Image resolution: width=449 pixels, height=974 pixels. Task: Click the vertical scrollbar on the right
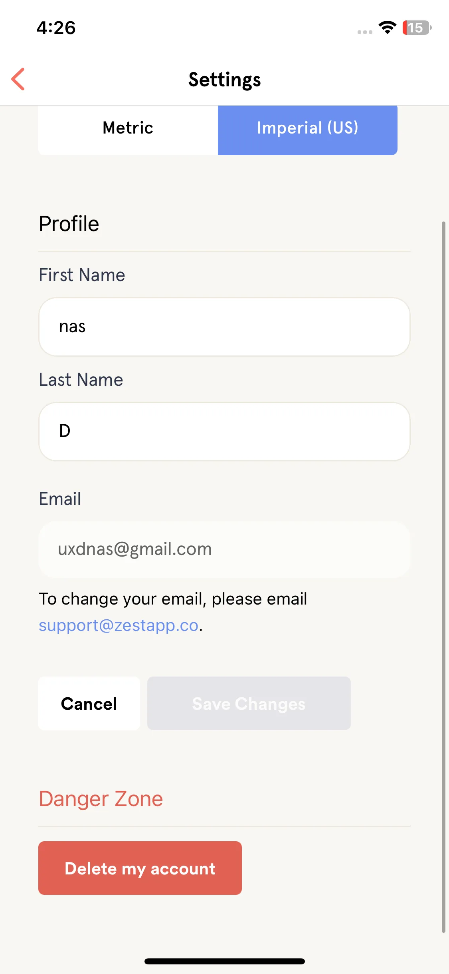click(x=443, y=577)
